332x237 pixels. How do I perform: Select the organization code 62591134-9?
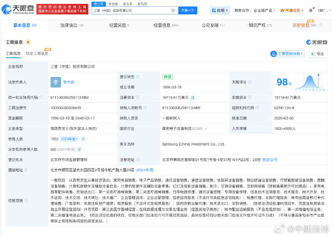[x=284, y=108]
